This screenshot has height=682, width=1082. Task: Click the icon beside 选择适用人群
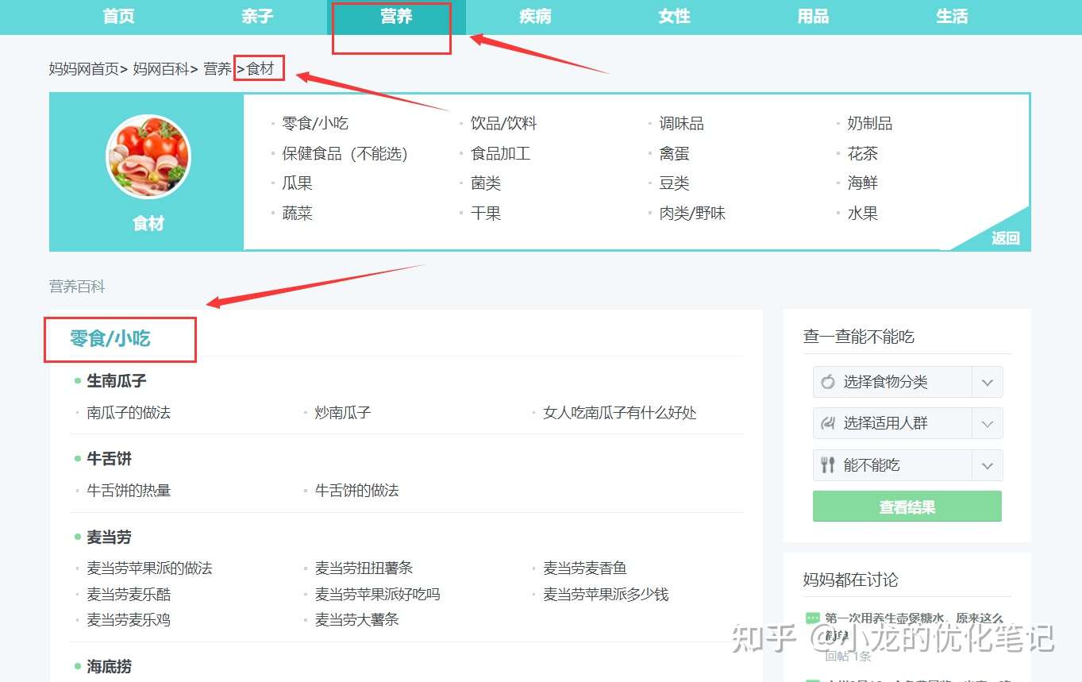pos(828,423)
